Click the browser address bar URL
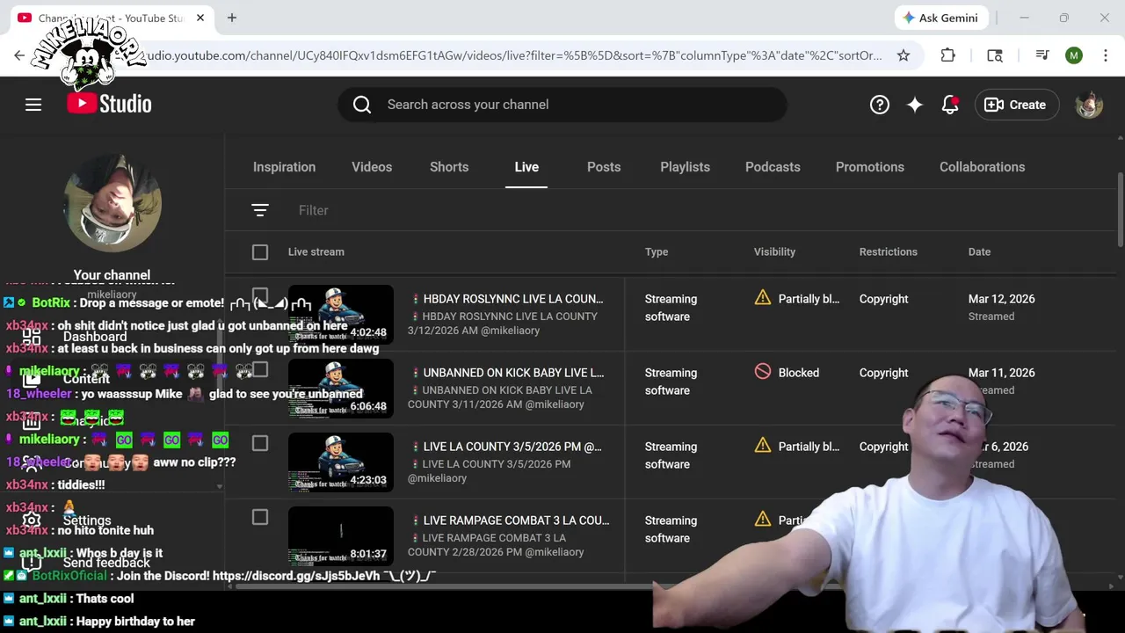 [x=514, y=55]
